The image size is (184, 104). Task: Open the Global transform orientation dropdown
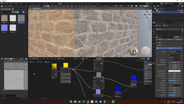pos(107,6)
